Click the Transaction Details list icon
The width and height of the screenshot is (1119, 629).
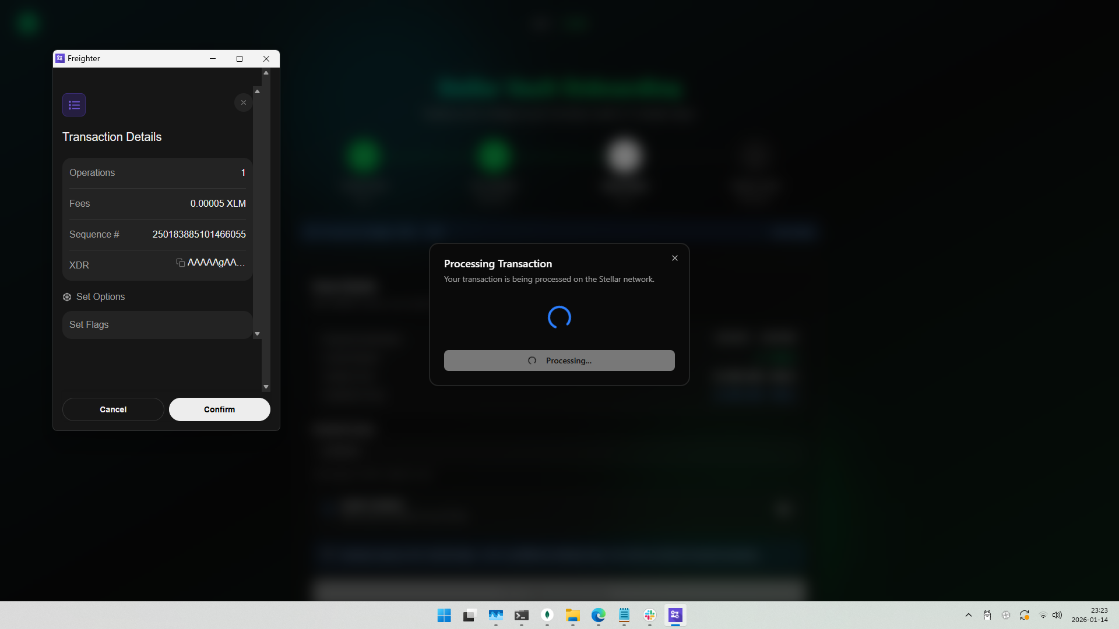point(74,105)
